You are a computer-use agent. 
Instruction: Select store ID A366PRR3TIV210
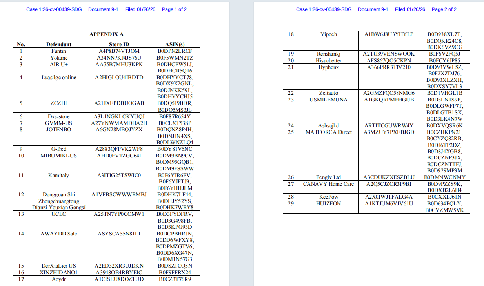click(x=389, y=67)
